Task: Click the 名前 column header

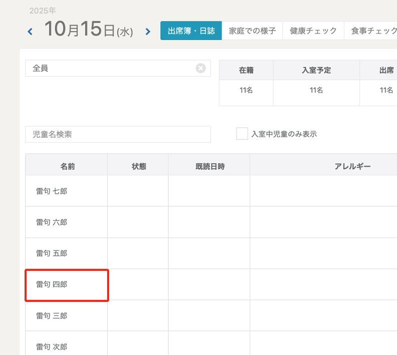Action: tap(67, 166)
